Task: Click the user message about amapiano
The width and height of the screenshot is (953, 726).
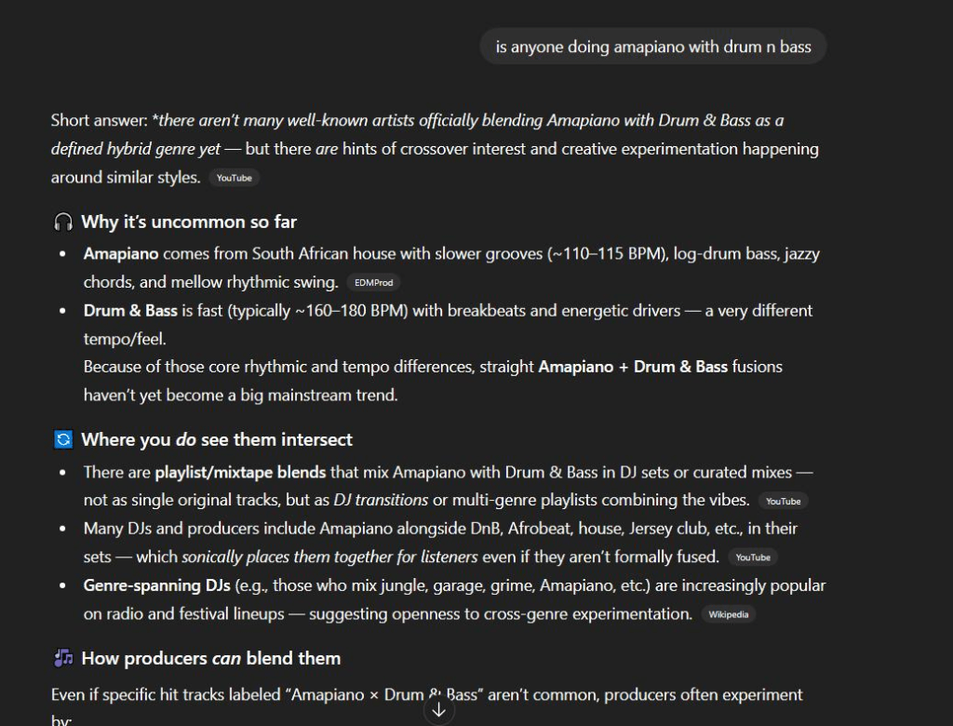Action: (x=653, y=47)
